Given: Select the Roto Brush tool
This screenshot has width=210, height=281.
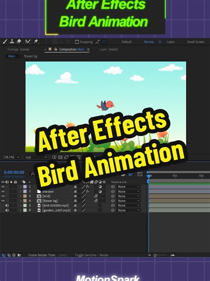Looking at the screenshot, I should pos(28,42).
